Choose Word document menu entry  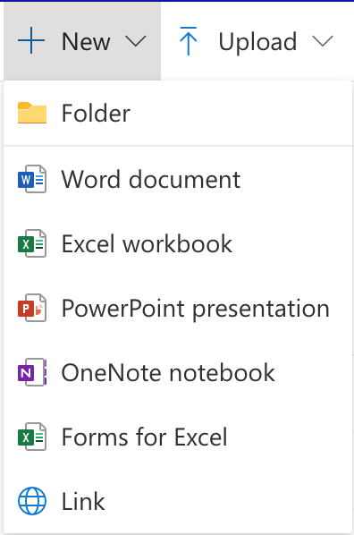(x=178, y=179)
